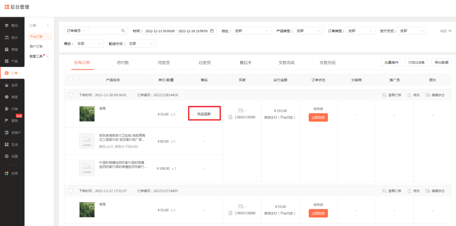Go to 商城 mall sidebar icon

(7, 49)
